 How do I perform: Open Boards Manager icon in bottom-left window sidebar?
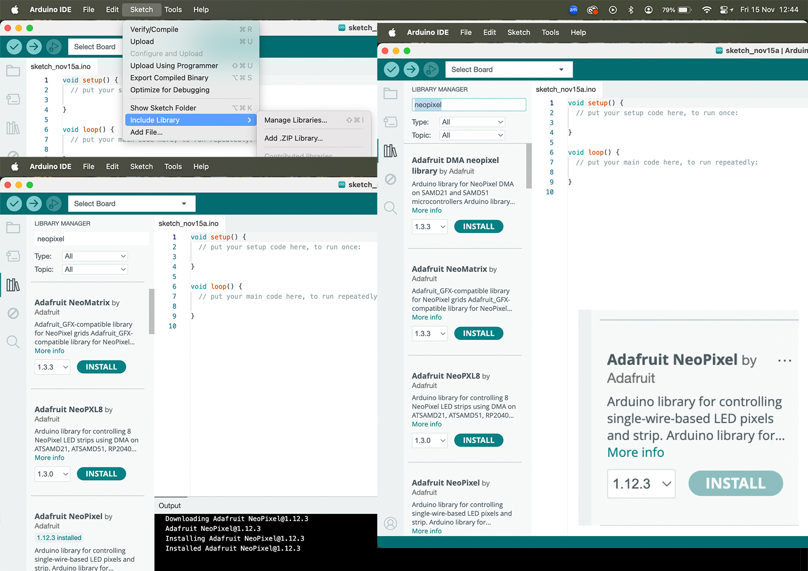click(x=13, y=256)
